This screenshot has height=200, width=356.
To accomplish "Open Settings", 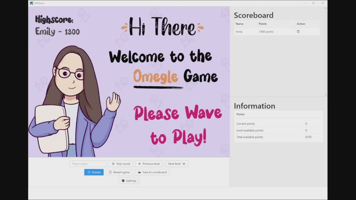I will pos(129,181).
